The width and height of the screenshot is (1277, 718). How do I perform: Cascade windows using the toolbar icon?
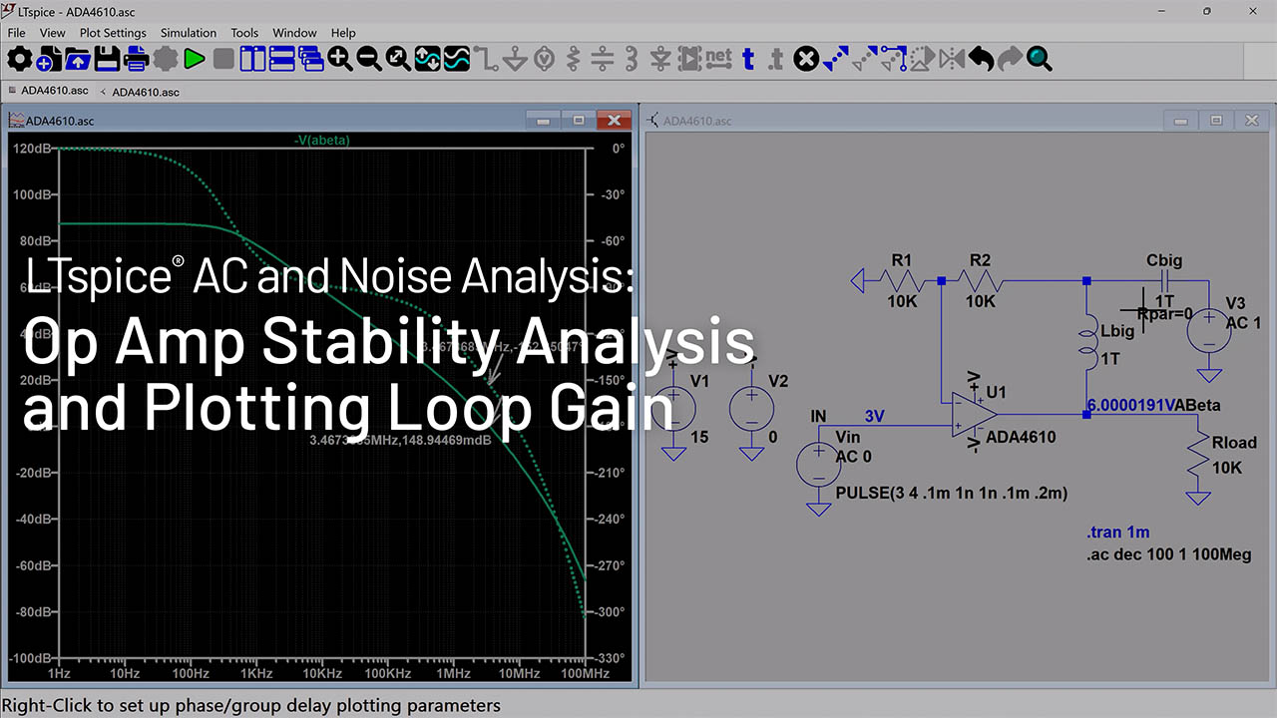311,59
